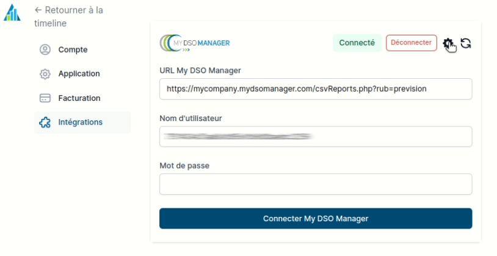Open integration settings via gear icon beside Déconnecter
This screenshot has height=256, width=497.
point(449,43)
